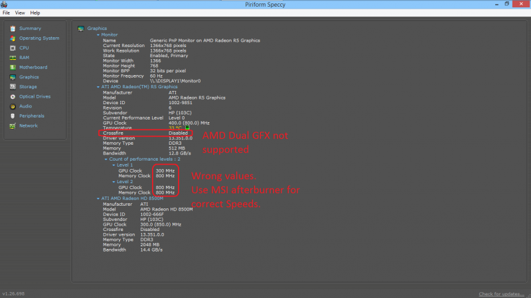The height and width of the screenshot is (298, 531).
Task: Click the Bandwidth 14.4 GB/s value
Action: click(x=151, y=250)
